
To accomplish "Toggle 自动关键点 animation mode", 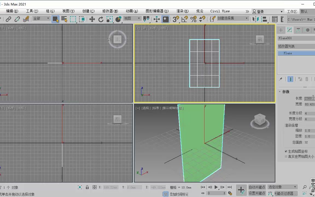I will click(257, 187).
